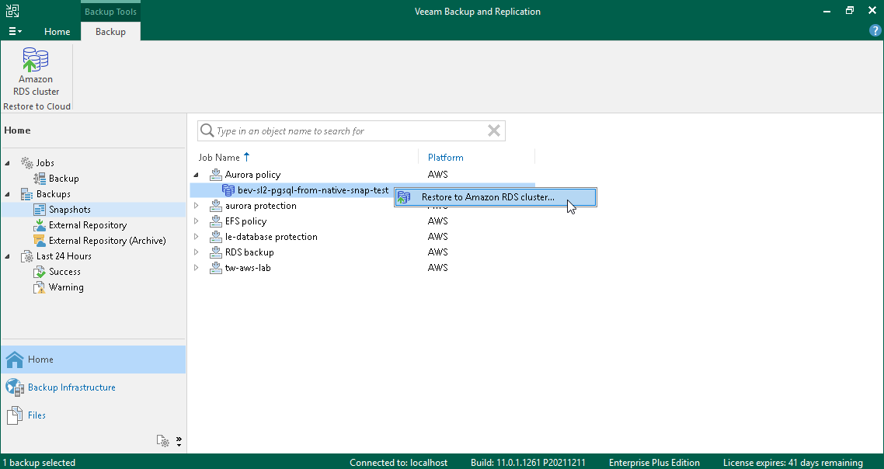Image resolution: width=884 pixels, height=469 pixels.
Task: Select the Success tree label
Action: [64, 272]
